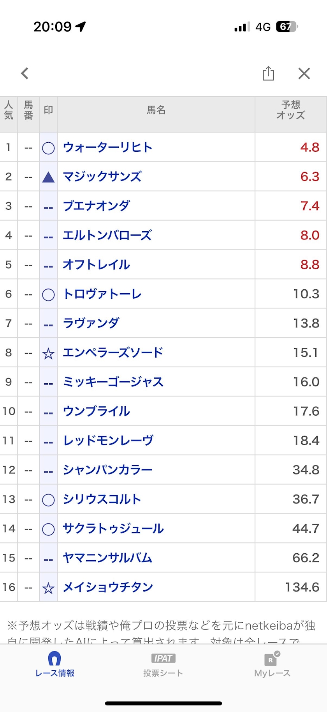Tap star mark for エンペラーズソード
Image resolution: width=327 pixels, height=712 pixels.
(48, 353)
